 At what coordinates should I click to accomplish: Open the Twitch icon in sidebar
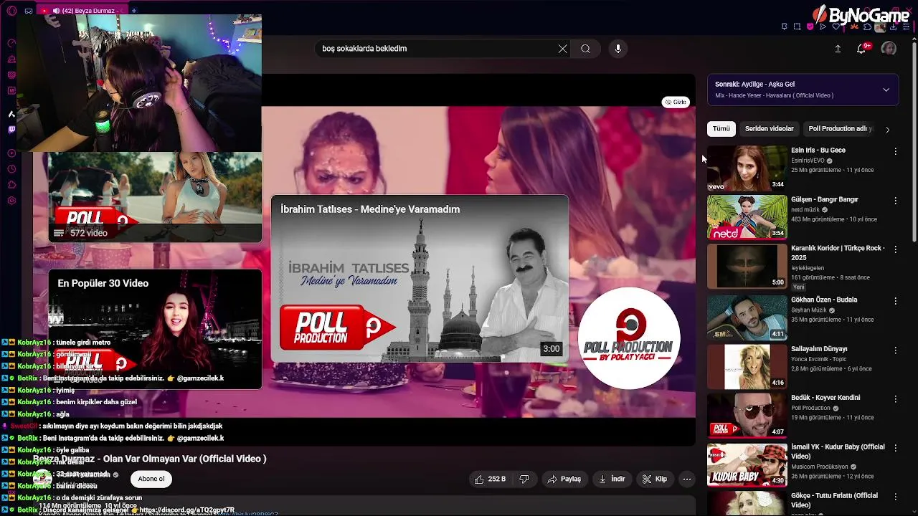[x=11, y=130]
